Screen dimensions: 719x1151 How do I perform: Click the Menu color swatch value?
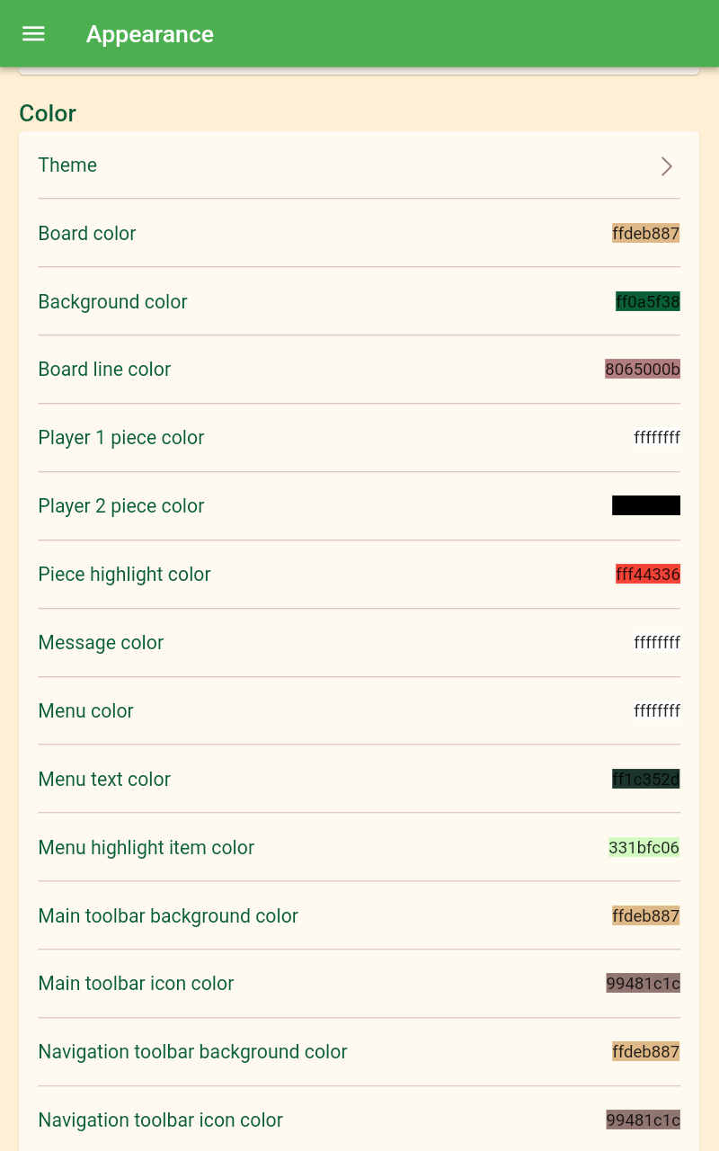click(x=656, y=711)
